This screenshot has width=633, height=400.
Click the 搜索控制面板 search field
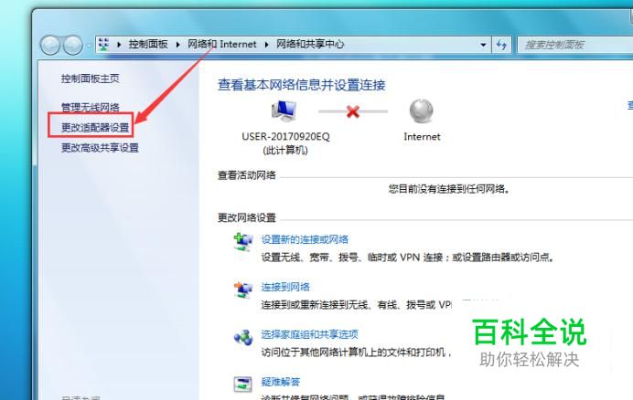(x=574, y=45)
